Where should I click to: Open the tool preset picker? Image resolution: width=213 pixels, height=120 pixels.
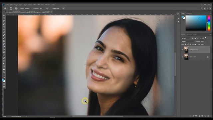coord(6,8)
